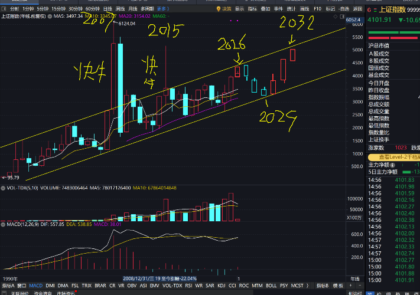Select MACD indicator in bottom bar
420x295 pixels.
pos(35,286)
